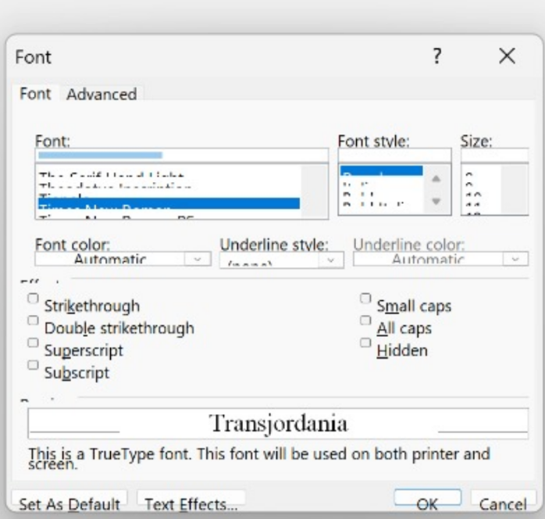Screen dimensions: 545x519
Task: Select the highlighted Times New Roman font entry
Action: (169, 203)
